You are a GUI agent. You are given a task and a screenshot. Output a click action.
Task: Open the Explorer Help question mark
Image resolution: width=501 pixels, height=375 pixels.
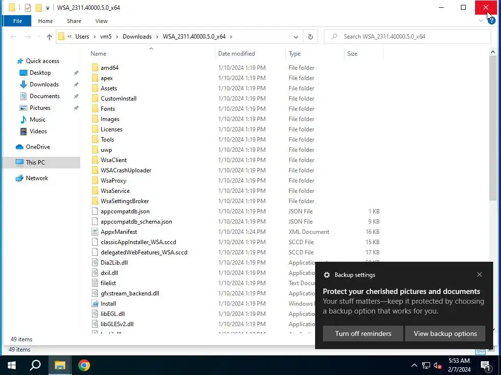(x=491, y=21)
